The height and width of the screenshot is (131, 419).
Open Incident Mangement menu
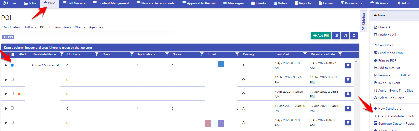tap(111, 3)
